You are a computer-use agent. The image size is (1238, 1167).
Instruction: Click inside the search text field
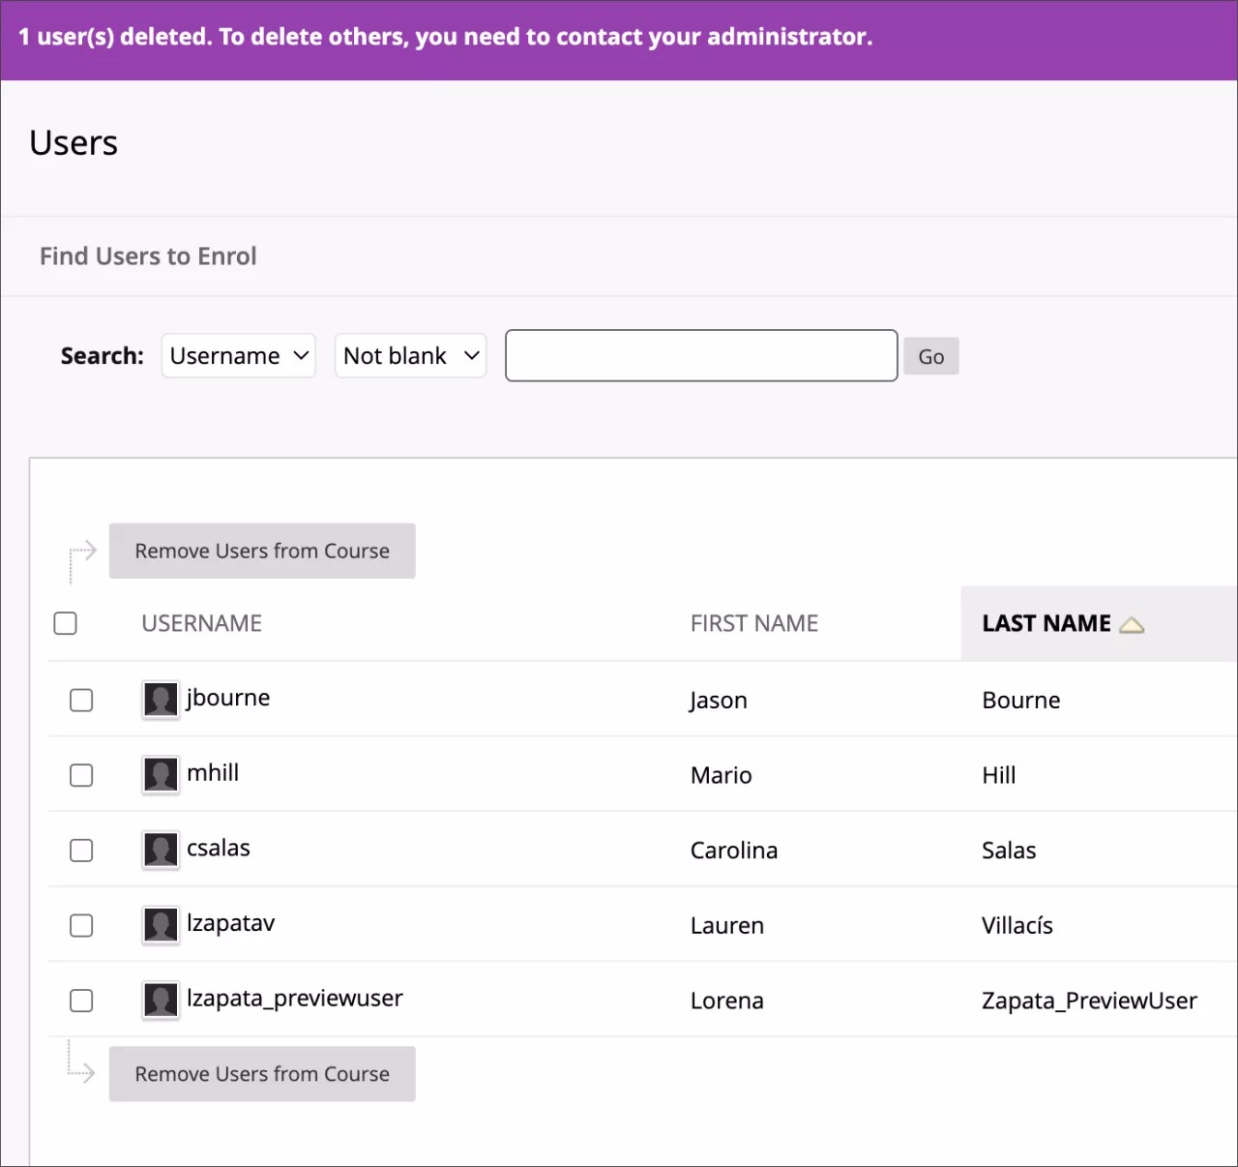coord(700,355)
